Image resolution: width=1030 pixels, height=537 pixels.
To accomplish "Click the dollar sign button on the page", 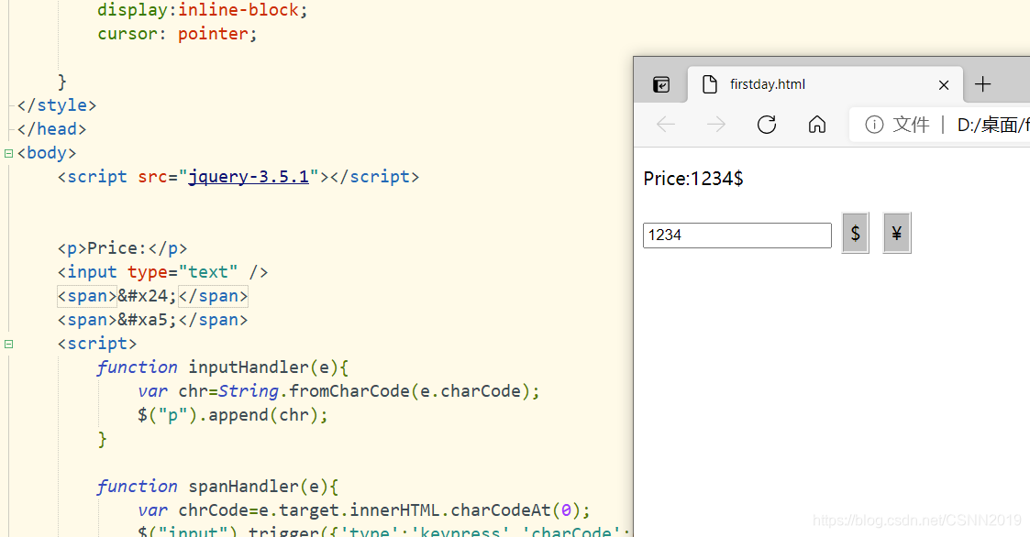I will tap(855, 233).
